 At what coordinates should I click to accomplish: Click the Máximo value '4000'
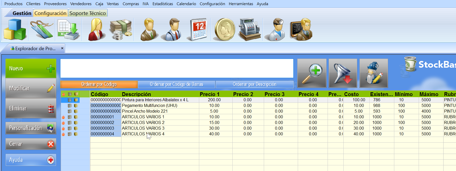coord(426,111)
